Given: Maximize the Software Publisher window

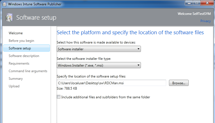Looking at the screenshot, I should 196,3.
